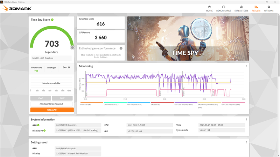
Task: Click green check beside Time Spy Score
Action: point(52,20)
